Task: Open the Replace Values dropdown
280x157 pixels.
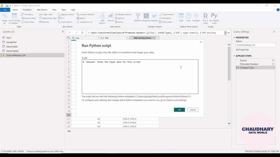Action: coord(66,14)
